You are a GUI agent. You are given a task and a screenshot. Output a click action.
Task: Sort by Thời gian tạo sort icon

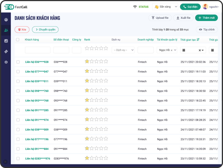pyautogui.click(x=198, y=40)
